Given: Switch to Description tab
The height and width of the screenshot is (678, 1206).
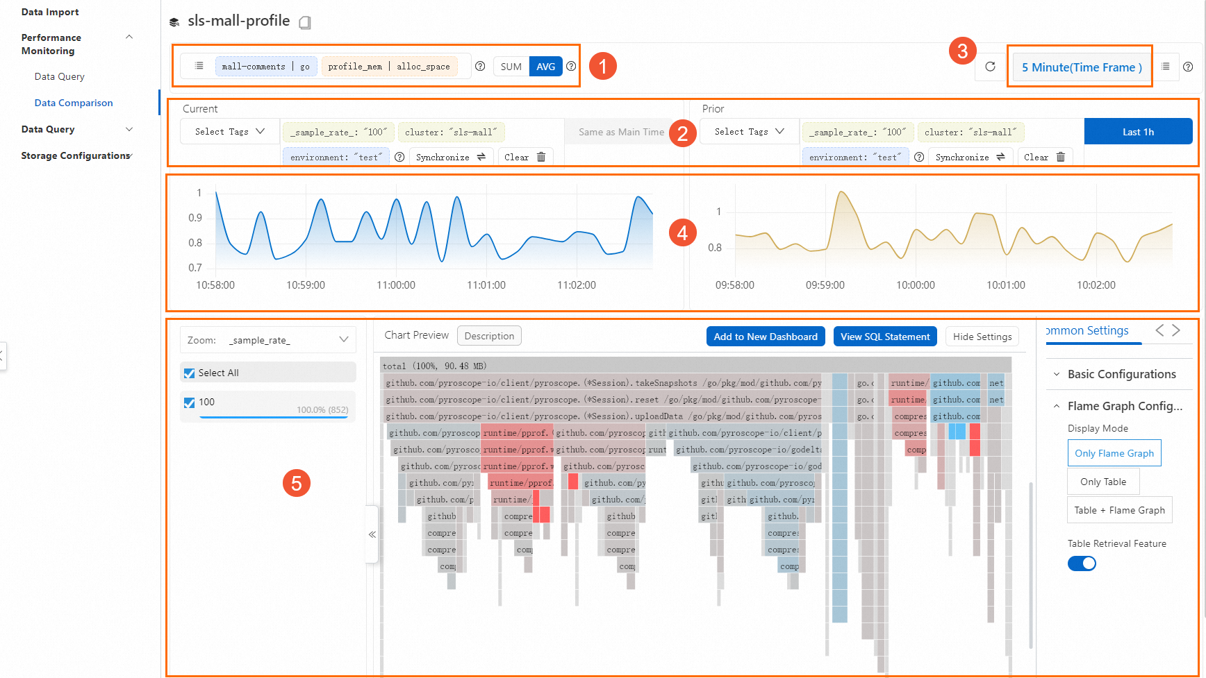Looking at the screenshot, I should pos(489,336).
